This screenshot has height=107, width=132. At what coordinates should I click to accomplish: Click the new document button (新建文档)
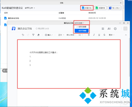[x=87, y=8]
